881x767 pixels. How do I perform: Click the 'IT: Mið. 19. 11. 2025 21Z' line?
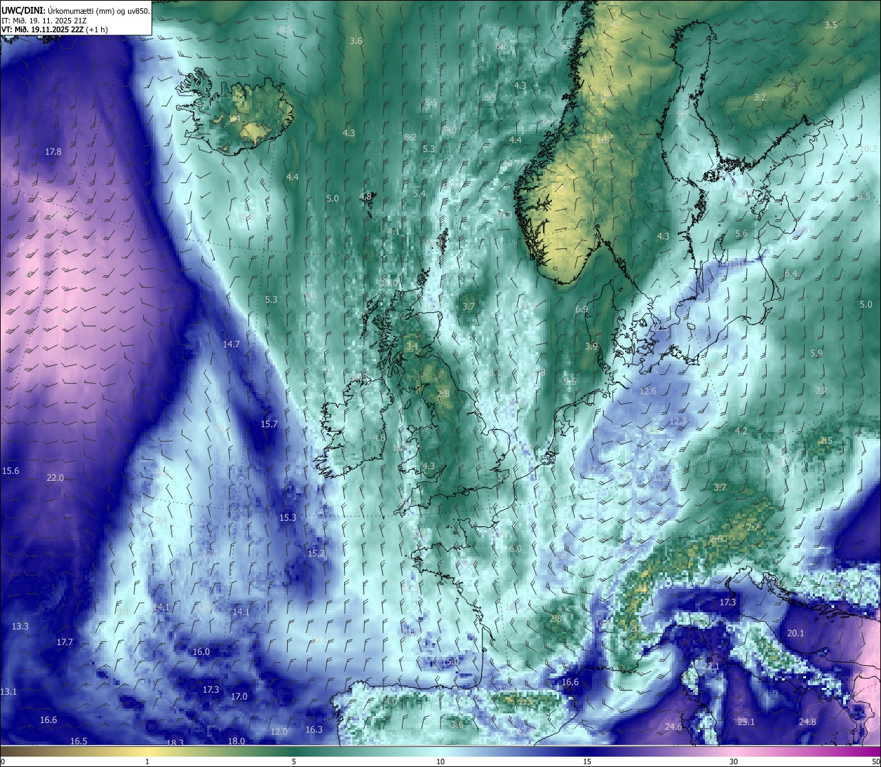[x=45, y=21]
